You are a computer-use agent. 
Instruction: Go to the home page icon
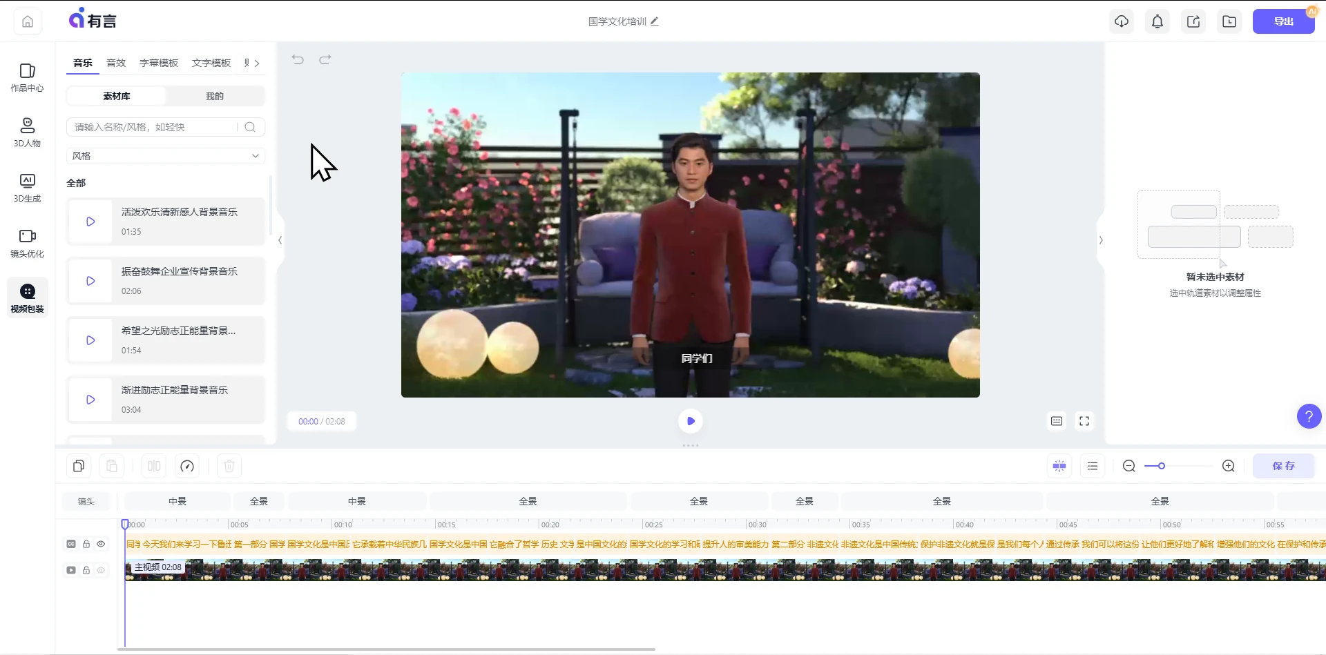click(28, 21)
